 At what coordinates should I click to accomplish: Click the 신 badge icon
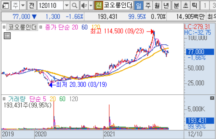(99, 5)
